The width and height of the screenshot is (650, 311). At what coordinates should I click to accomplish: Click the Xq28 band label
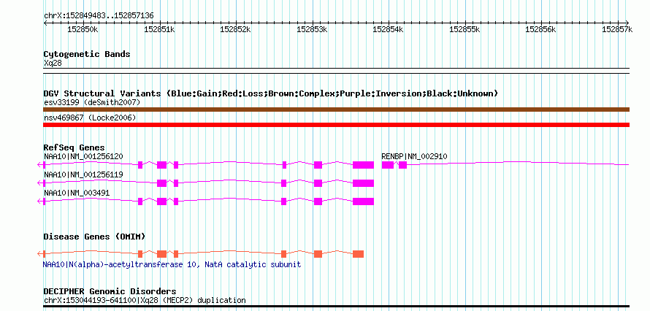[x=53, y=64]
